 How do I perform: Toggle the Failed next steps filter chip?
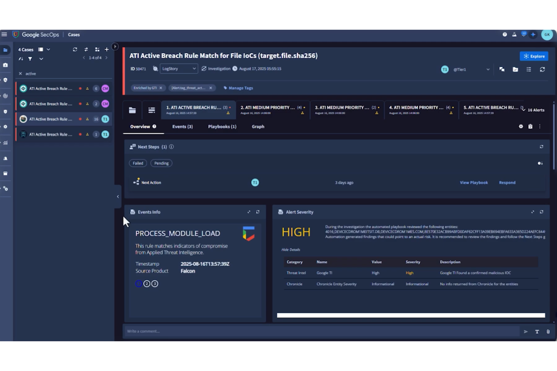pos(138,163)
